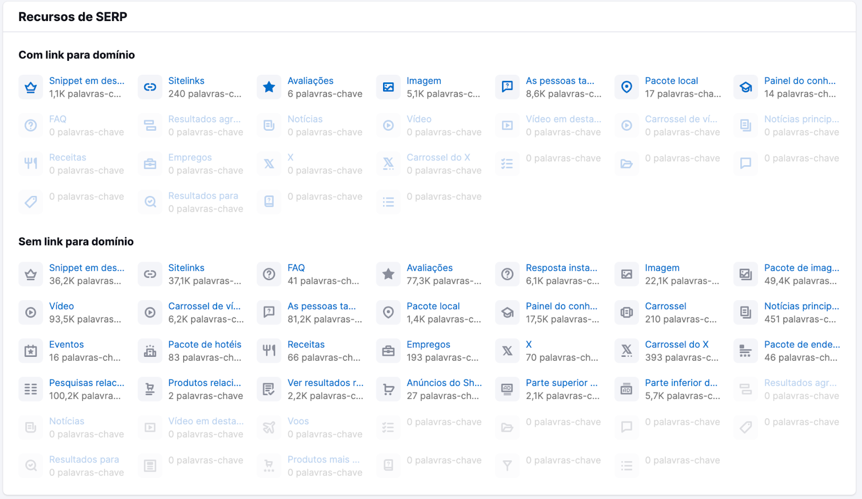Open Snippet em destaque link with 1,1K keywords
Screen dimensions: 862x499
(87, 81)
